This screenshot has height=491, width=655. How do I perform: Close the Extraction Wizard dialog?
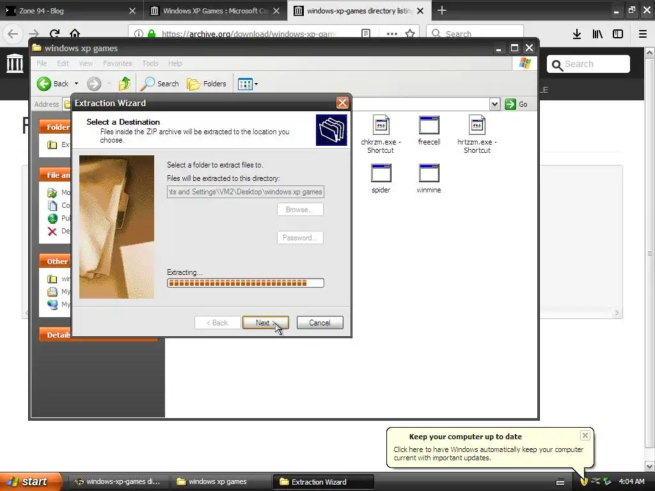(342, 103)
